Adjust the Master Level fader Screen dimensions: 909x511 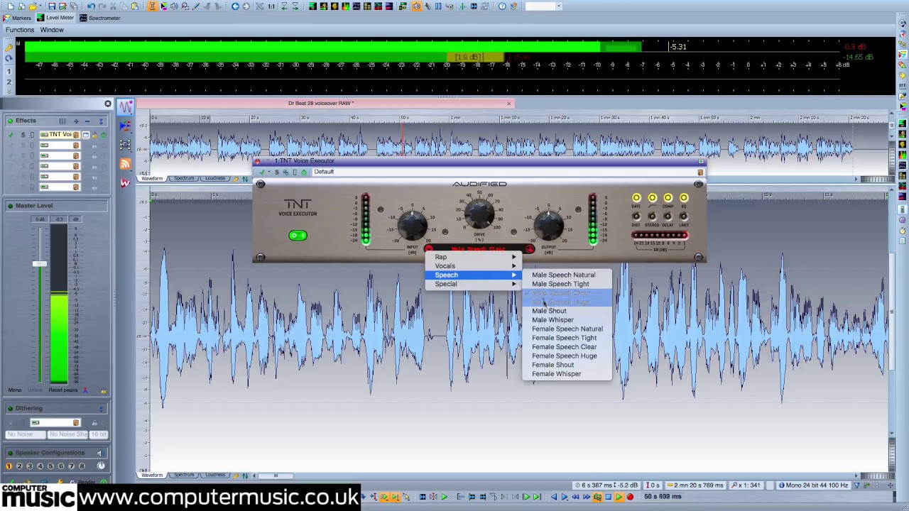(x=40, y=264)
